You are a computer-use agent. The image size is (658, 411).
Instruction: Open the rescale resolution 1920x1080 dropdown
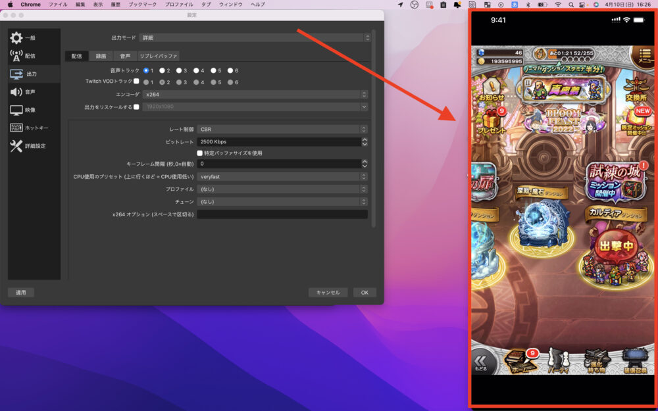pos(255,107)
